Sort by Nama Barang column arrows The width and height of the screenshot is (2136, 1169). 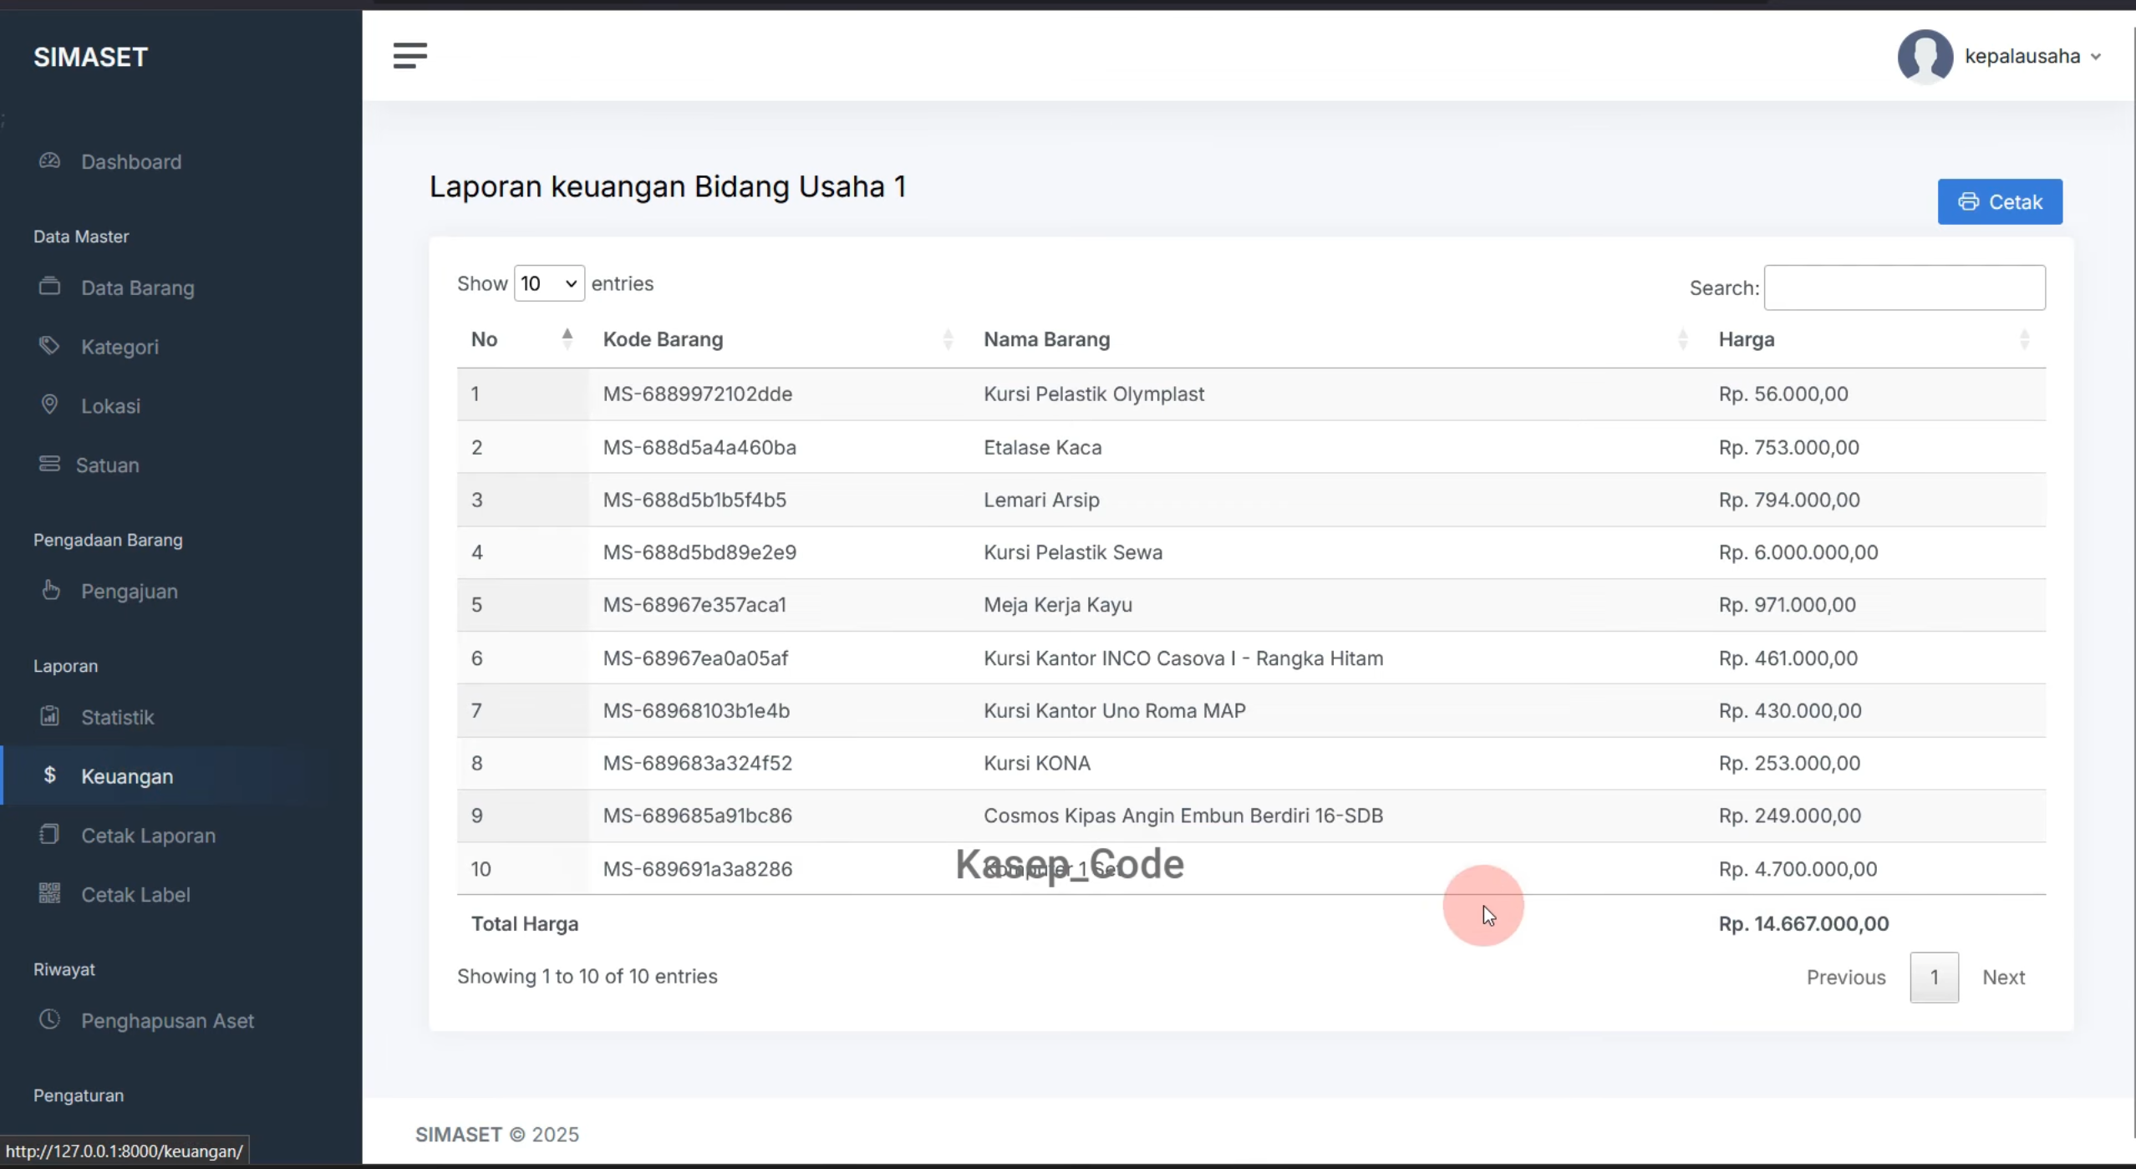tap(1682, 338)
